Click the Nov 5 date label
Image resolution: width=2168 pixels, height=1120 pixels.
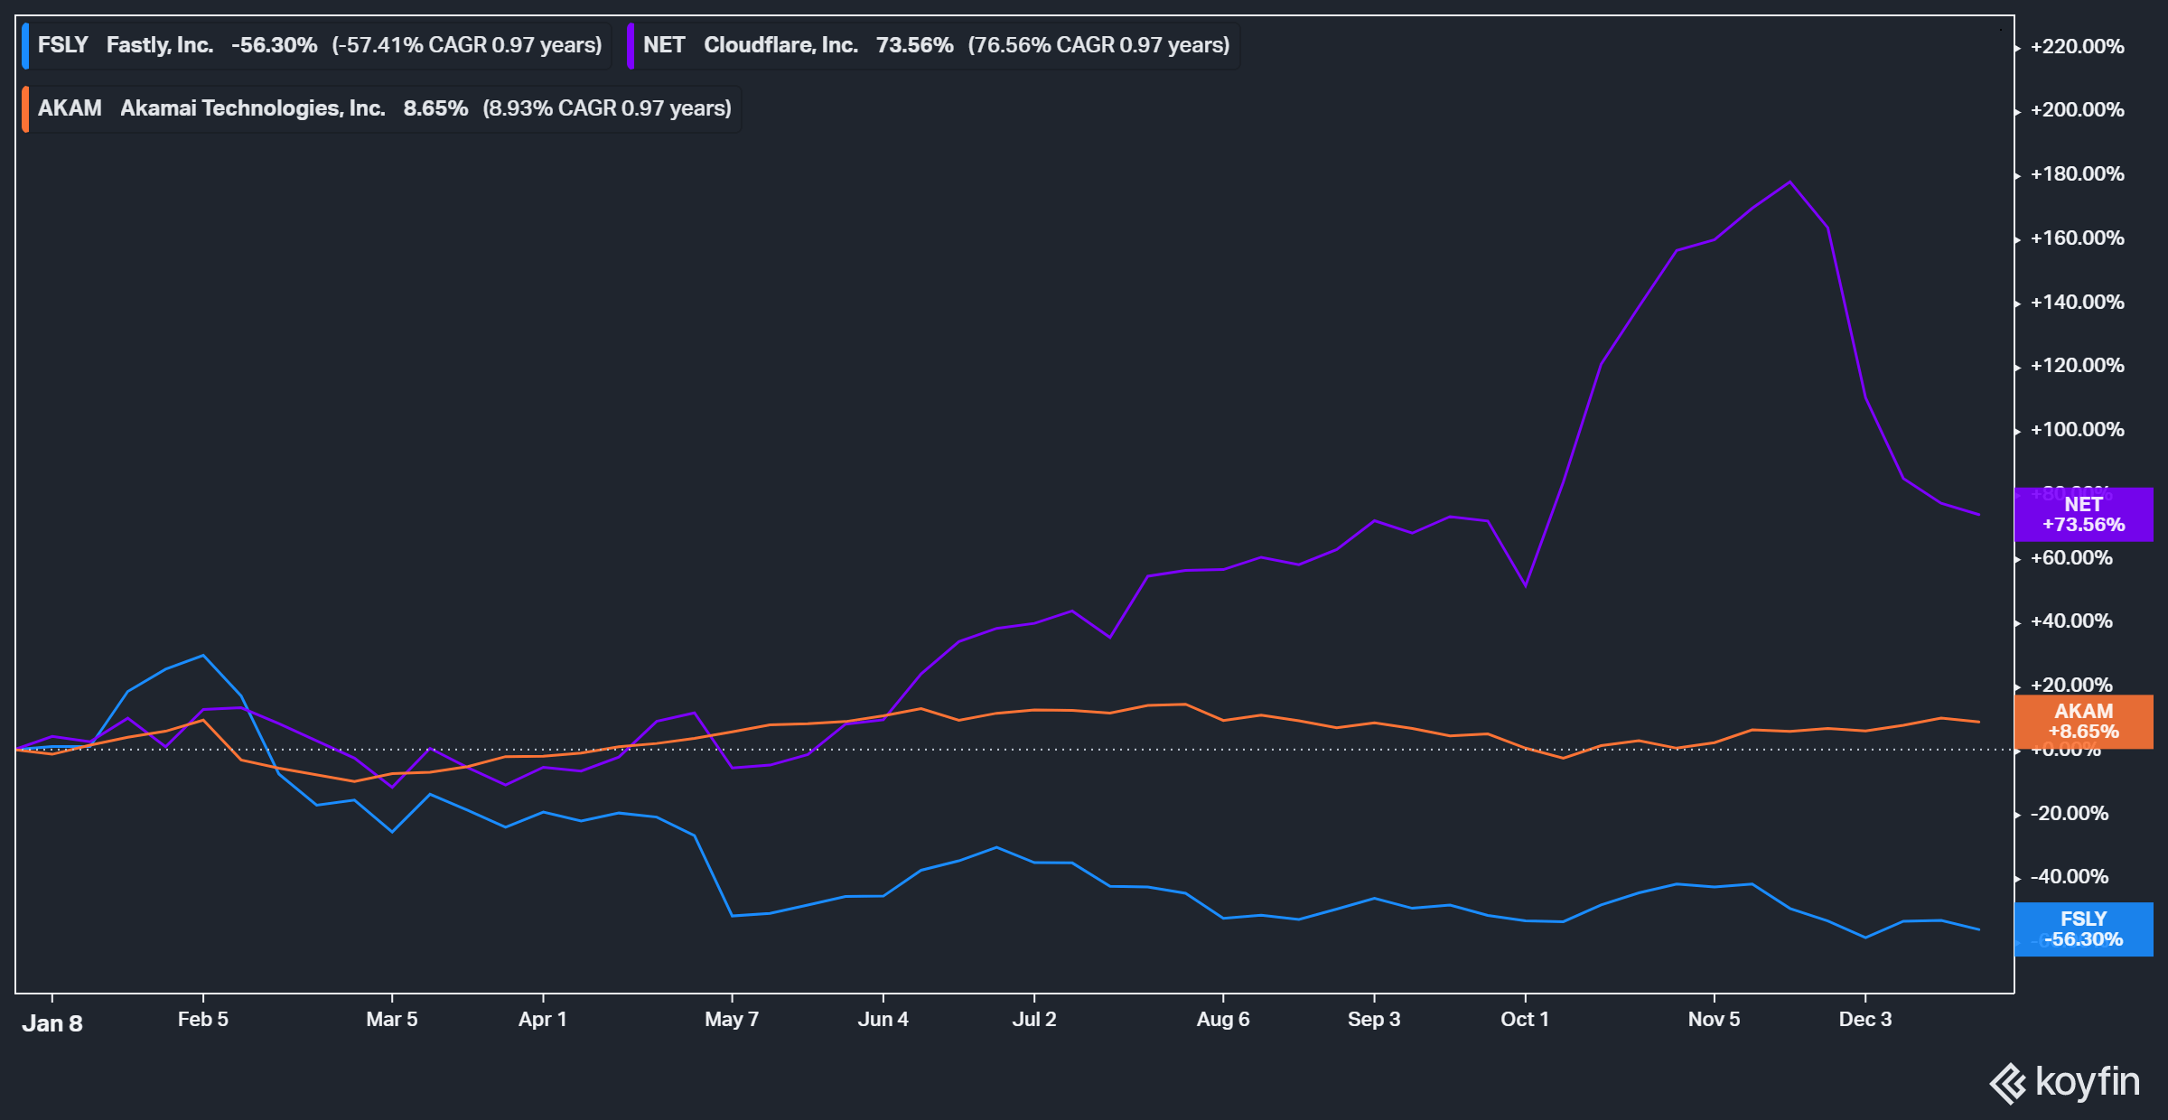[1714, 1019]
